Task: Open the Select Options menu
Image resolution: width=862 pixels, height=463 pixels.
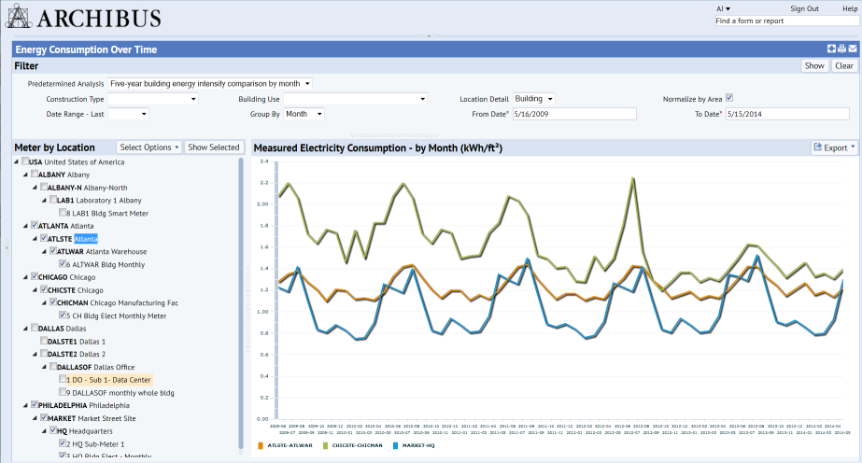Action: (x=148, y=147)
